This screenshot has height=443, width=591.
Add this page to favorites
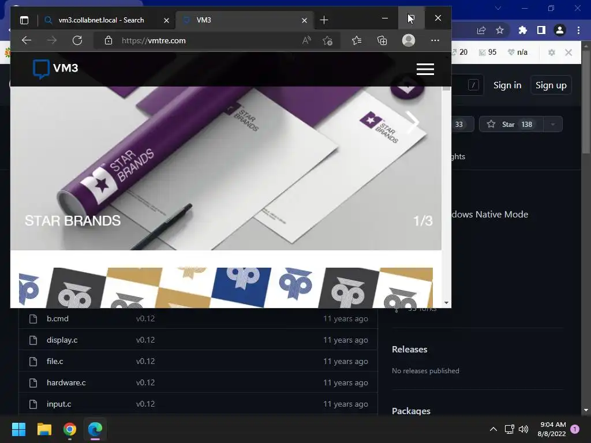(x=328, y=40)
